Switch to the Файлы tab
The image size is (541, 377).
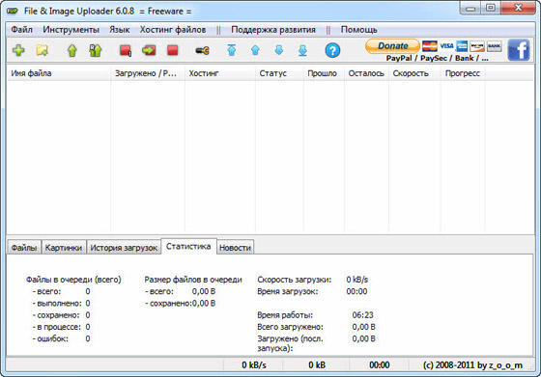click(x=24, y=247)
